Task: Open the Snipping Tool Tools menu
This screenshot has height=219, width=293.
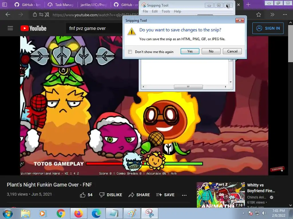Action: [x=166, y=11]
